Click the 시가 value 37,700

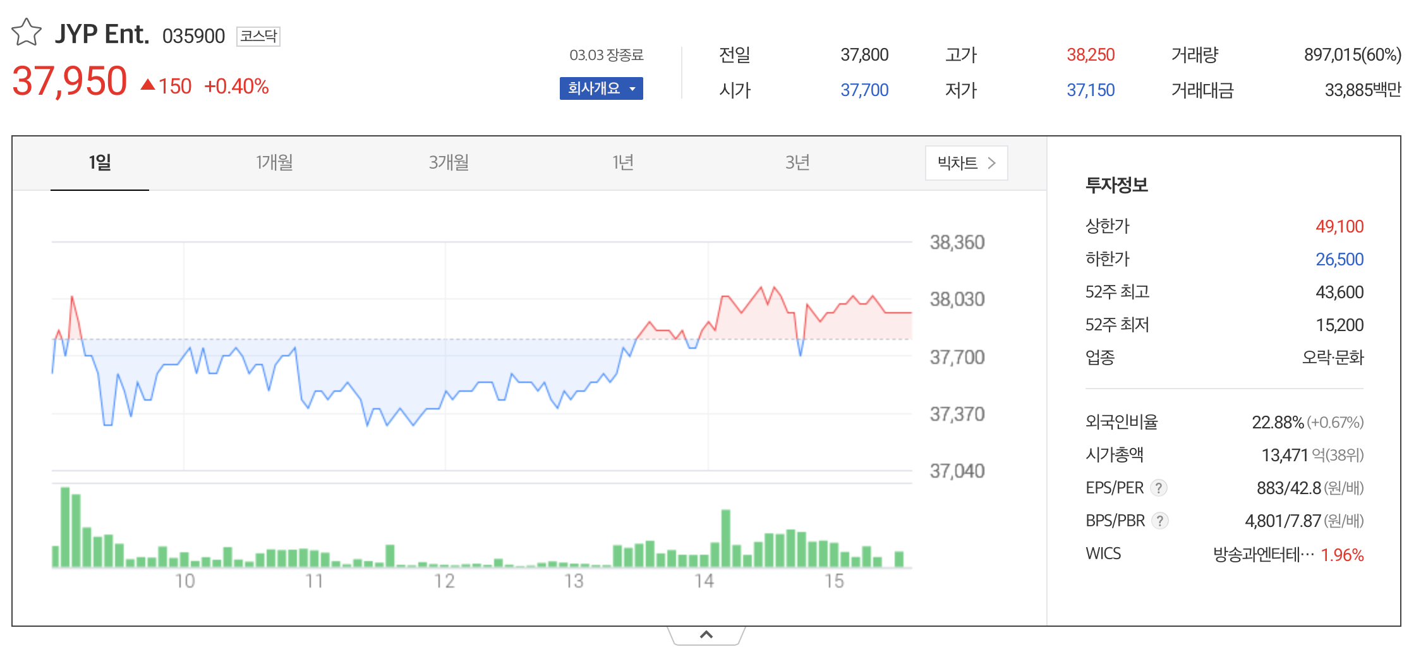[x=864, y=90]
